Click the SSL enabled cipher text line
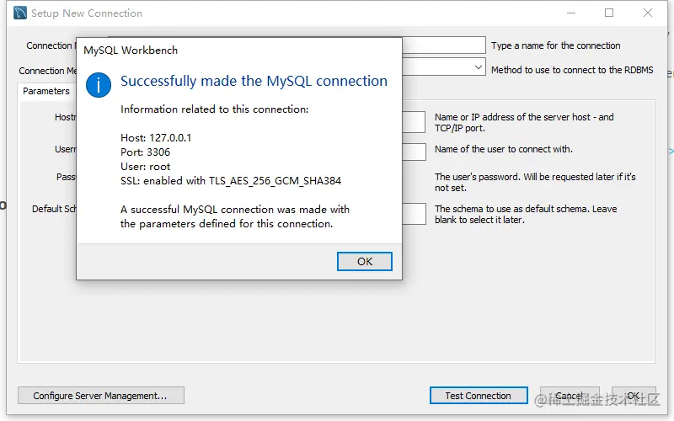Screen dimensions: 674x421 [x=231, y=181]
